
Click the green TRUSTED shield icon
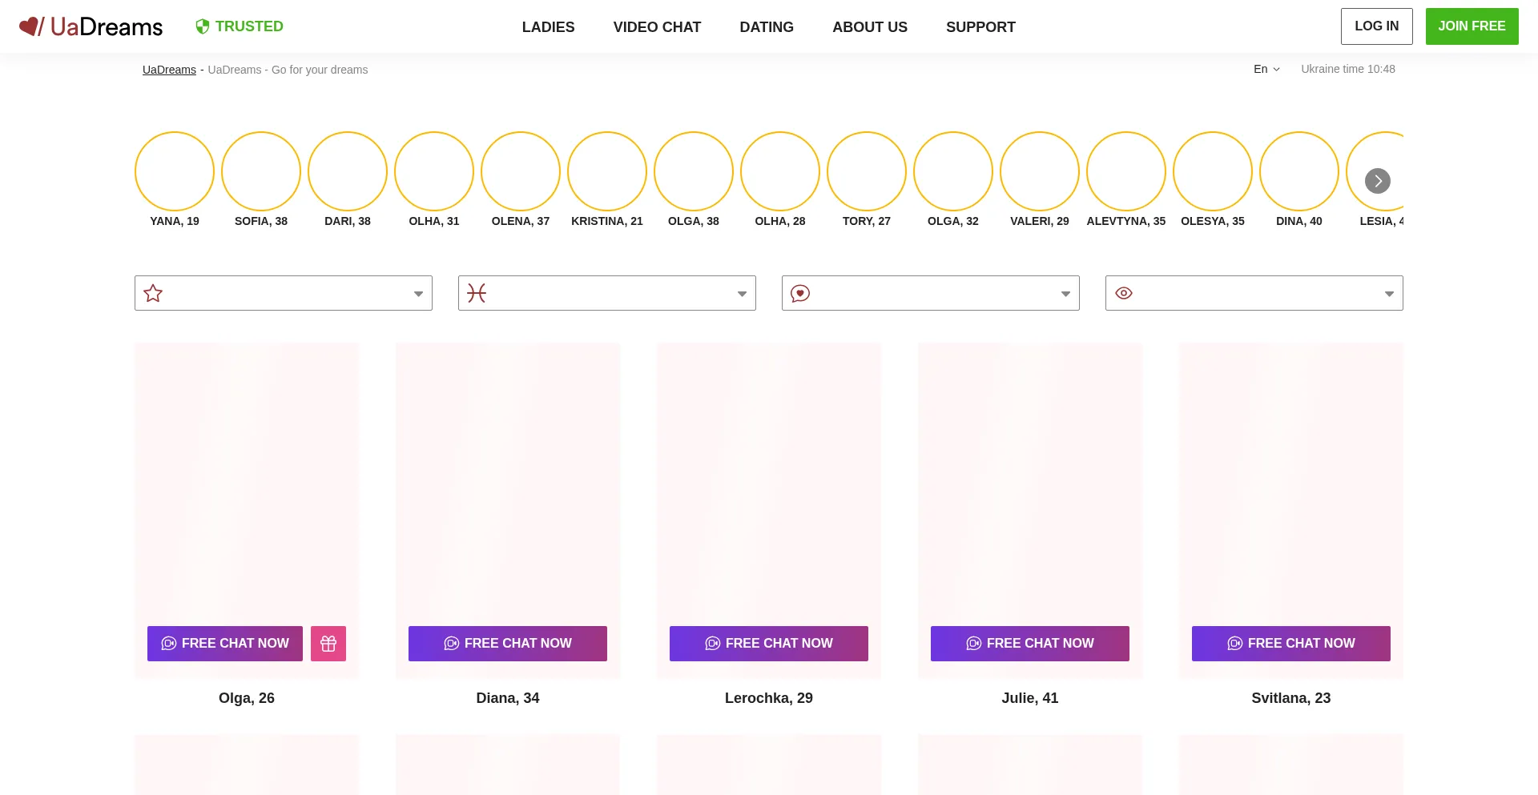(x=203, y=26)
